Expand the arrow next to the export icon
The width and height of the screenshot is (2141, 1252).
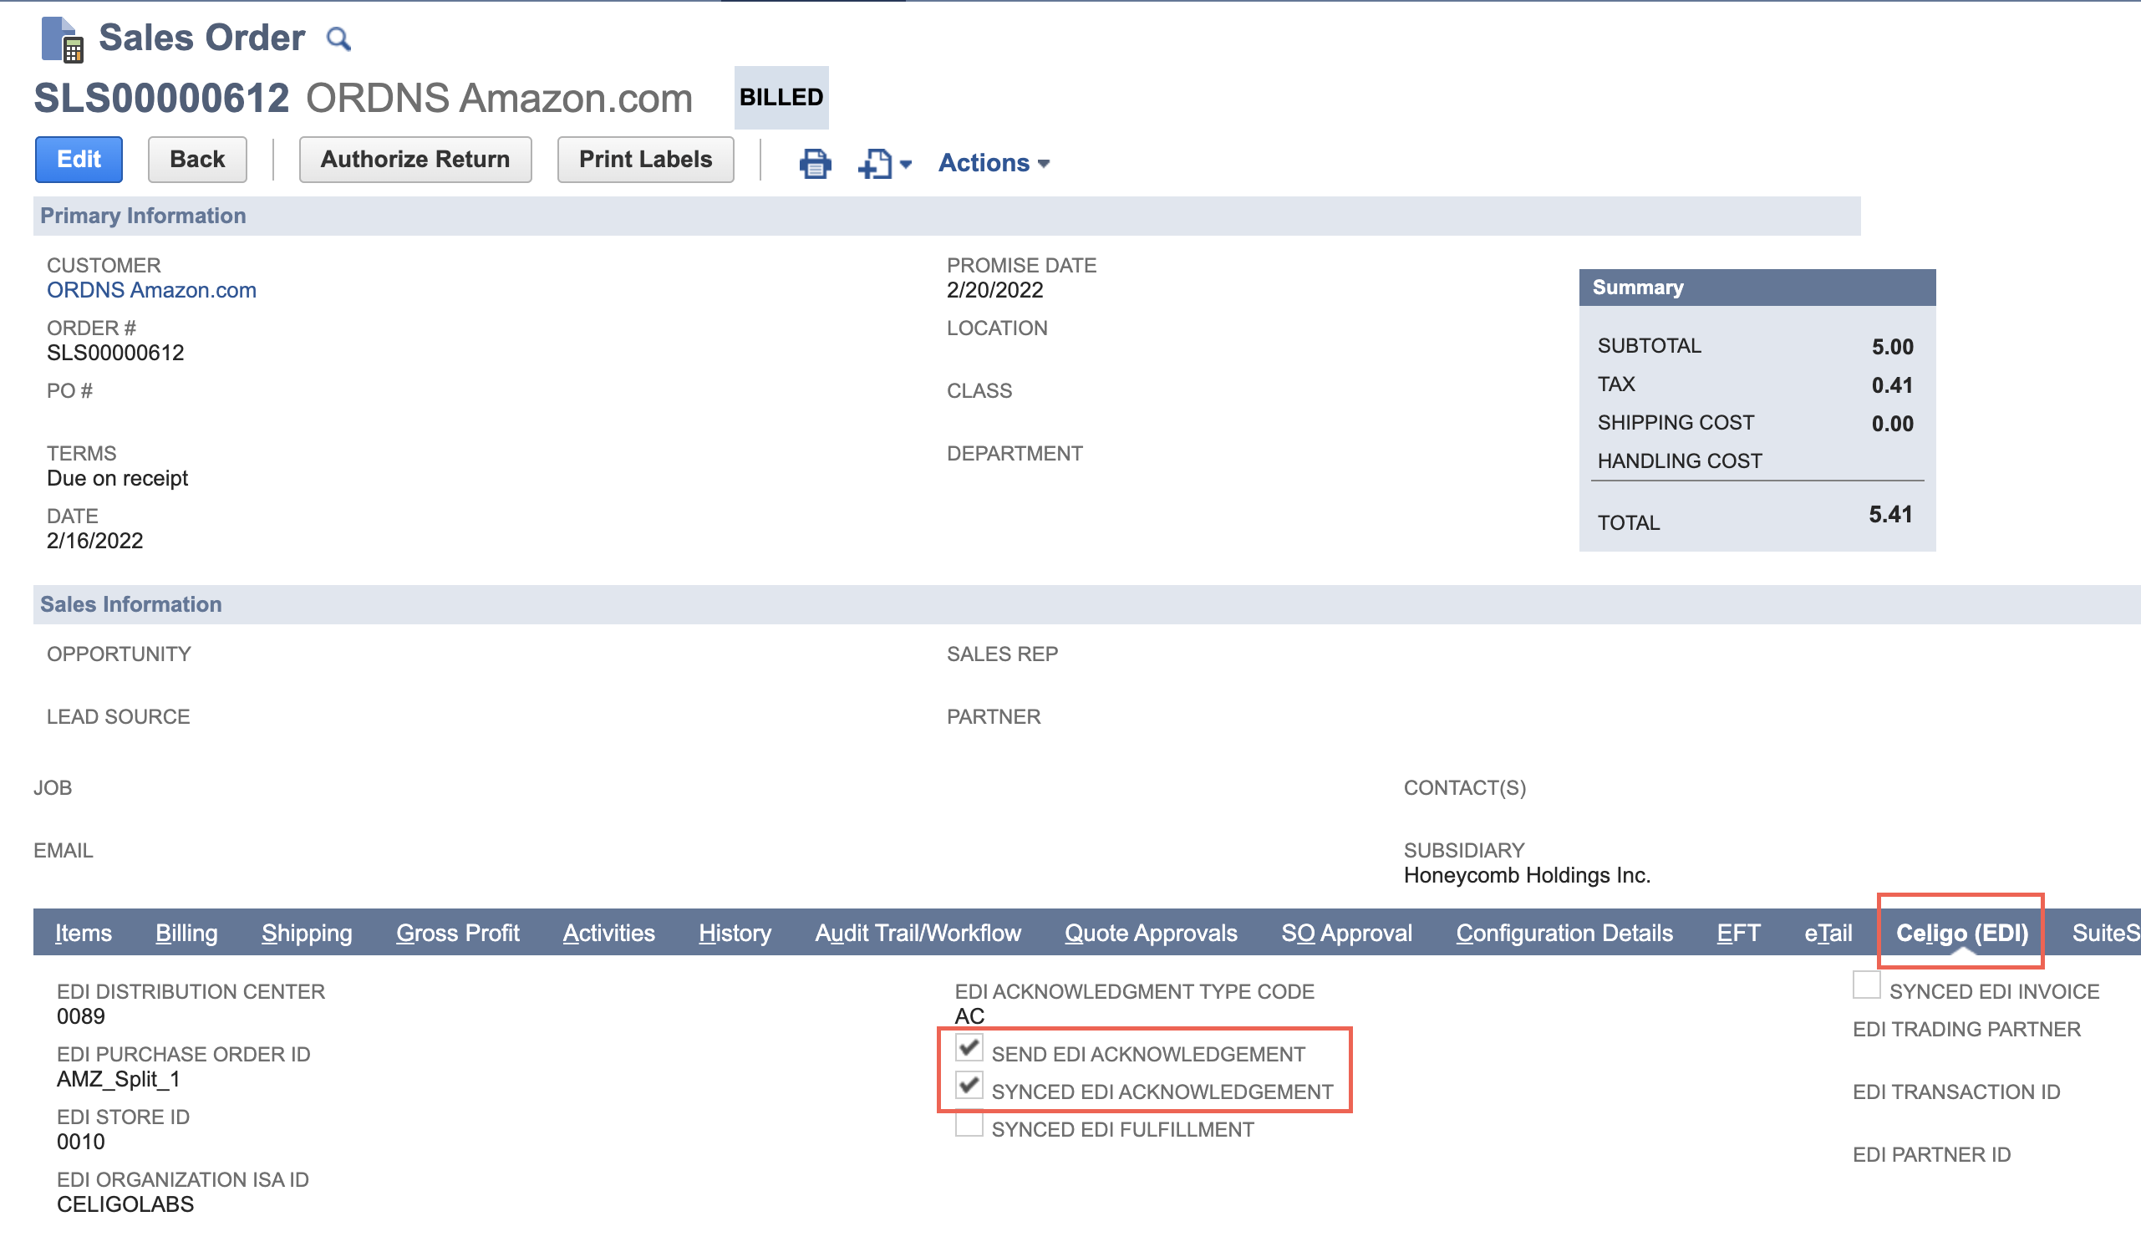click(906, 166)
